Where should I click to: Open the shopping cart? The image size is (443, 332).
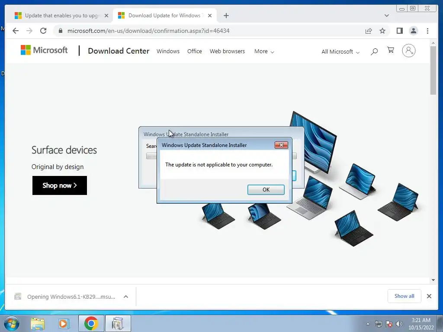coord(391,50)
